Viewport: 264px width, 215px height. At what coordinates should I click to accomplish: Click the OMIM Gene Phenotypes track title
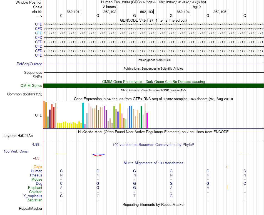(154, 82)
